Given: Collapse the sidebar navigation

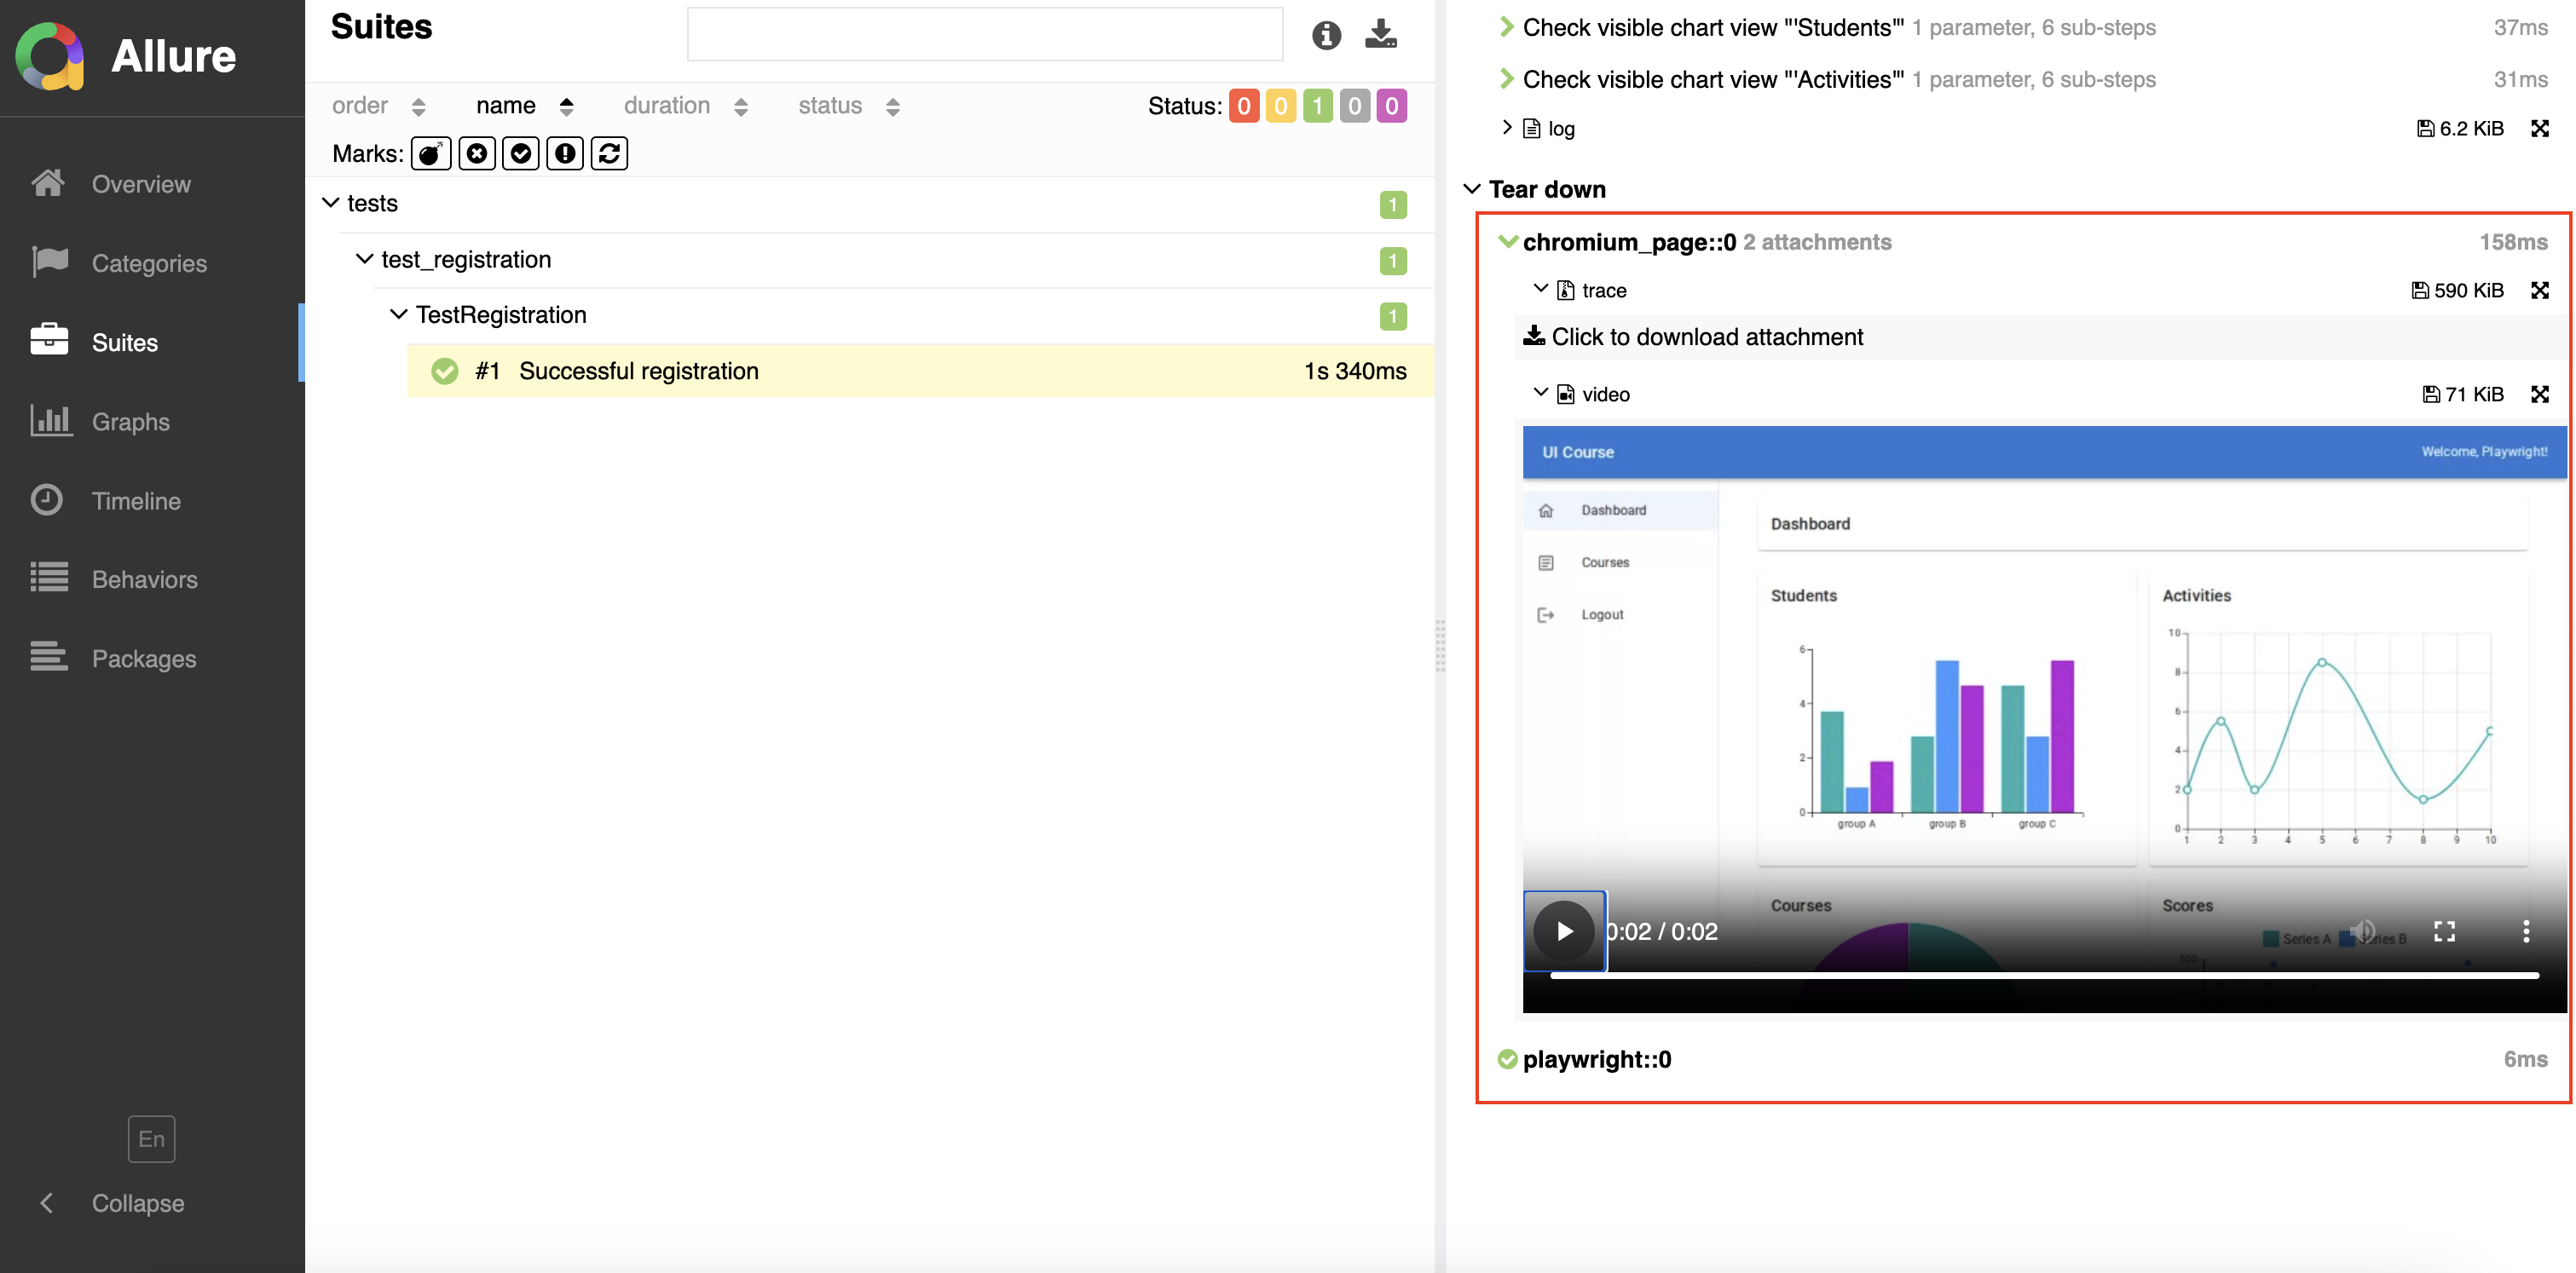Looking at the screenshot, I should tap(112, 1203).
